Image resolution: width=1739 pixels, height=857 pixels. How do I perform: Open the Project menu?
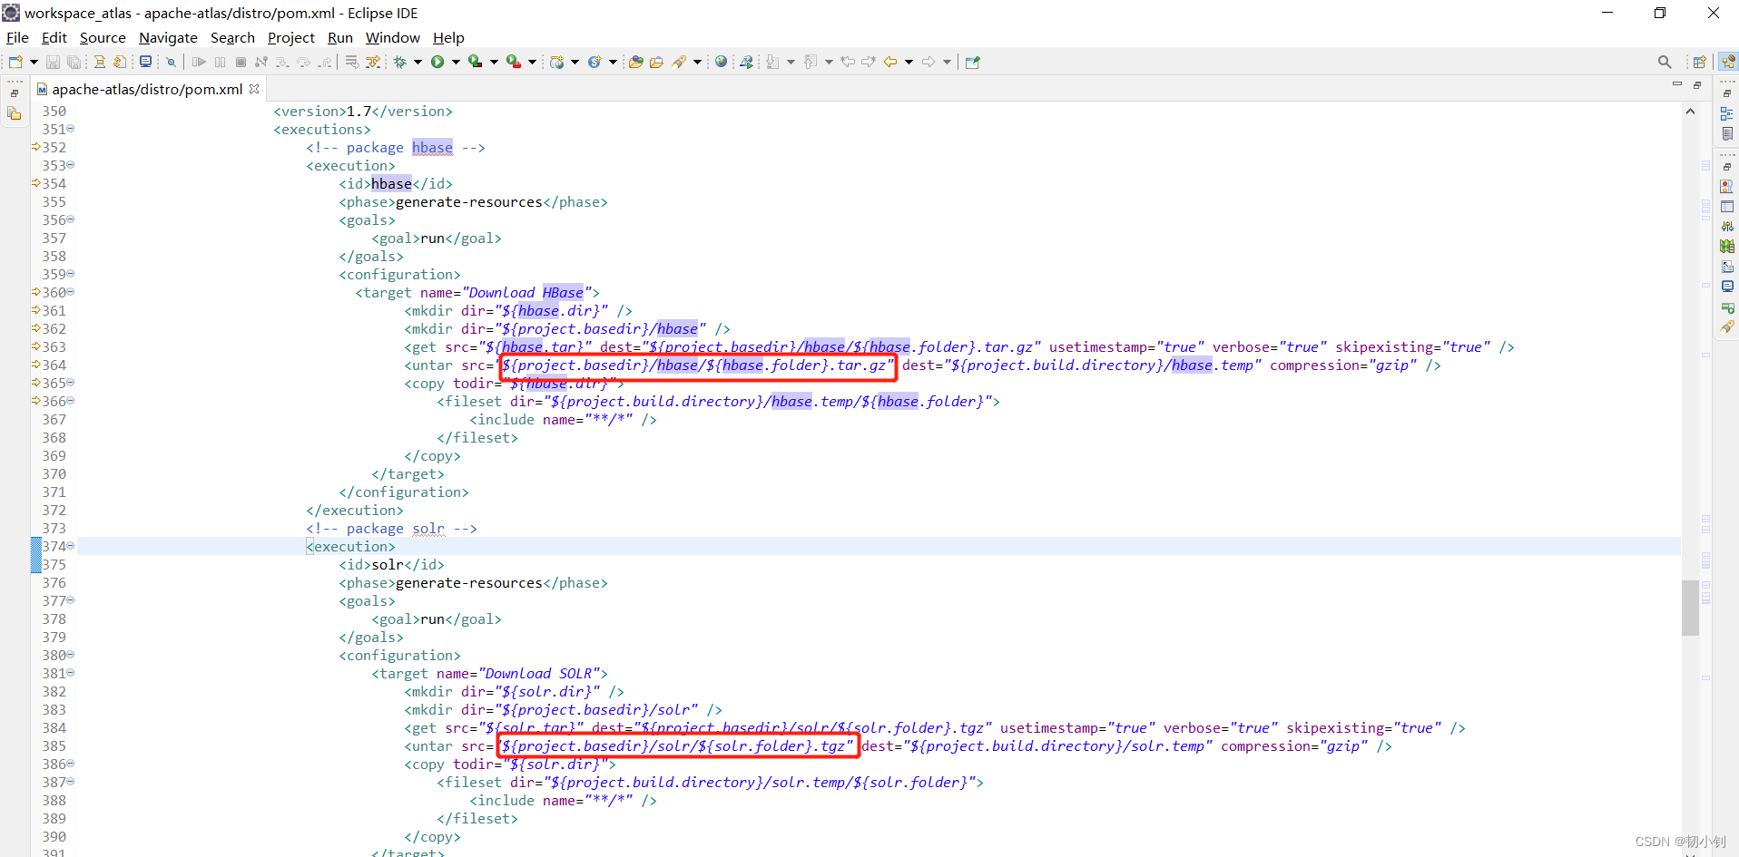coord(290,37)
